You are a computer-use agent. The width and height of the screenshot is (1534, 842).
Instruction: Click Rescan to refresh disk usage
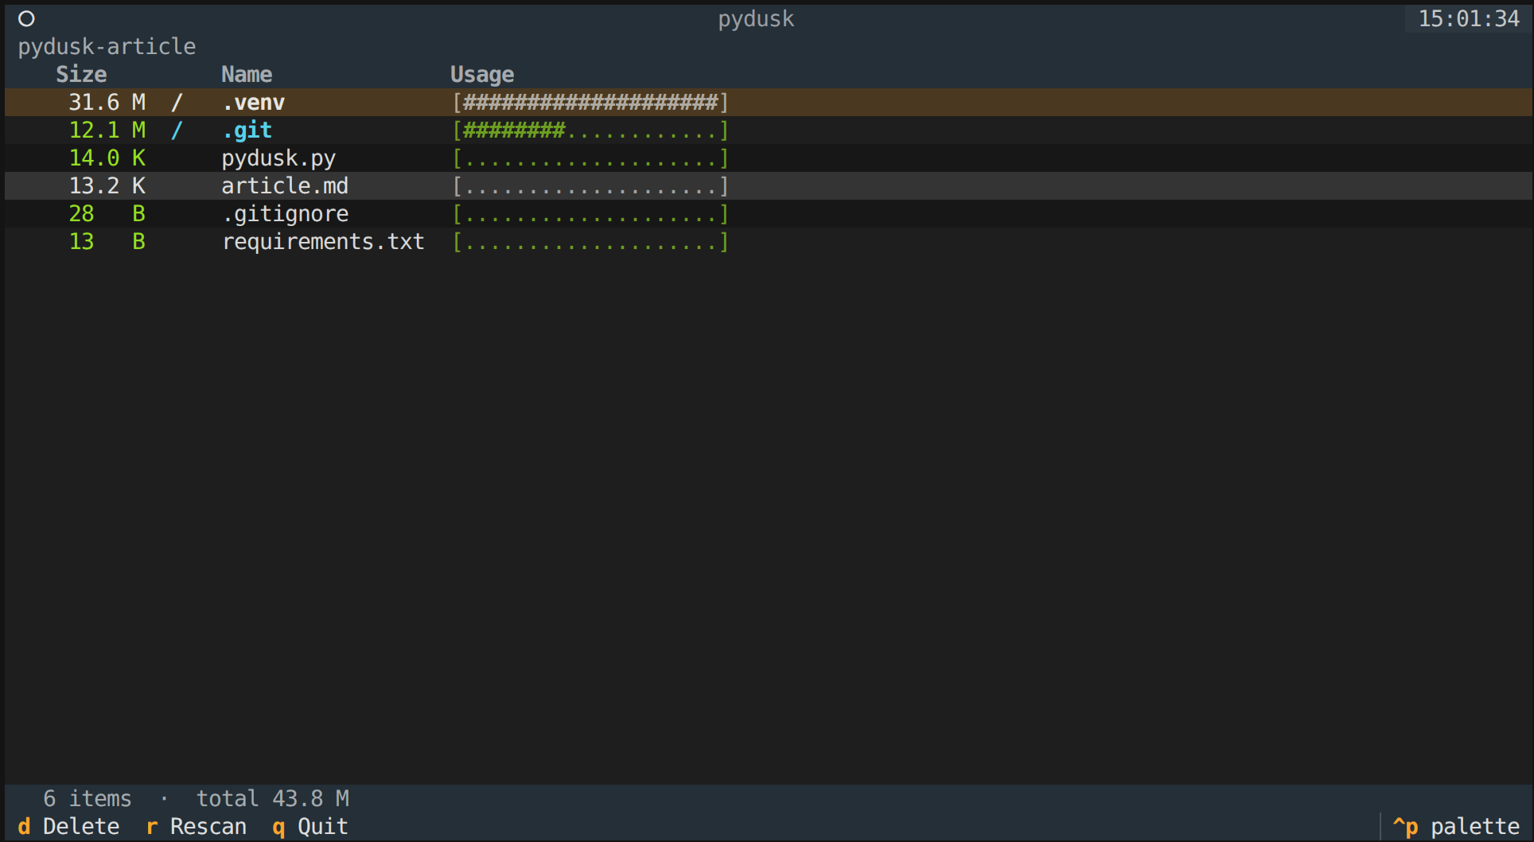click(208, 826)
